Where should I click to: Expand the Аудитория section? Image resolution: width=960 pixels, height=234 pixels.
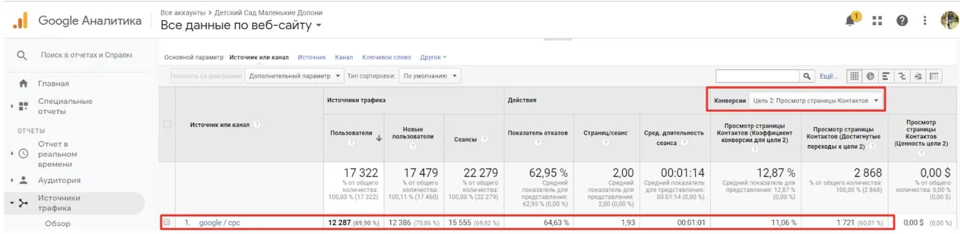tap(12, 180)
